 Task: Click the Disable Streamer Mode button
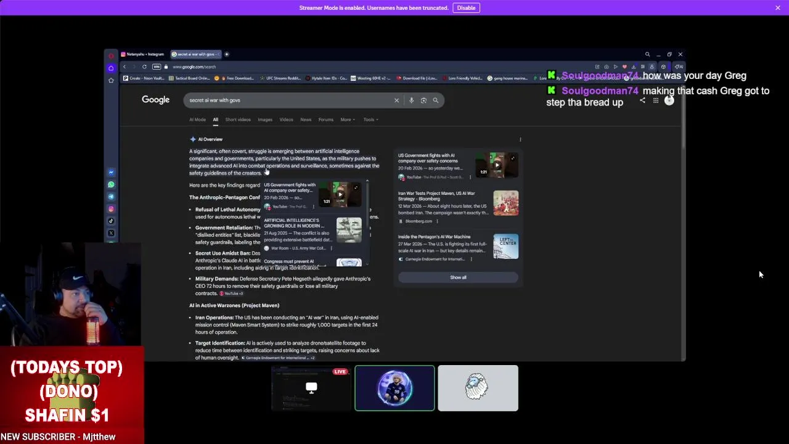pos(466,7)
